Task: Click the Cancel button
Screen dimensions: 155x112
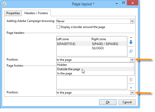Action: [127, 102]
